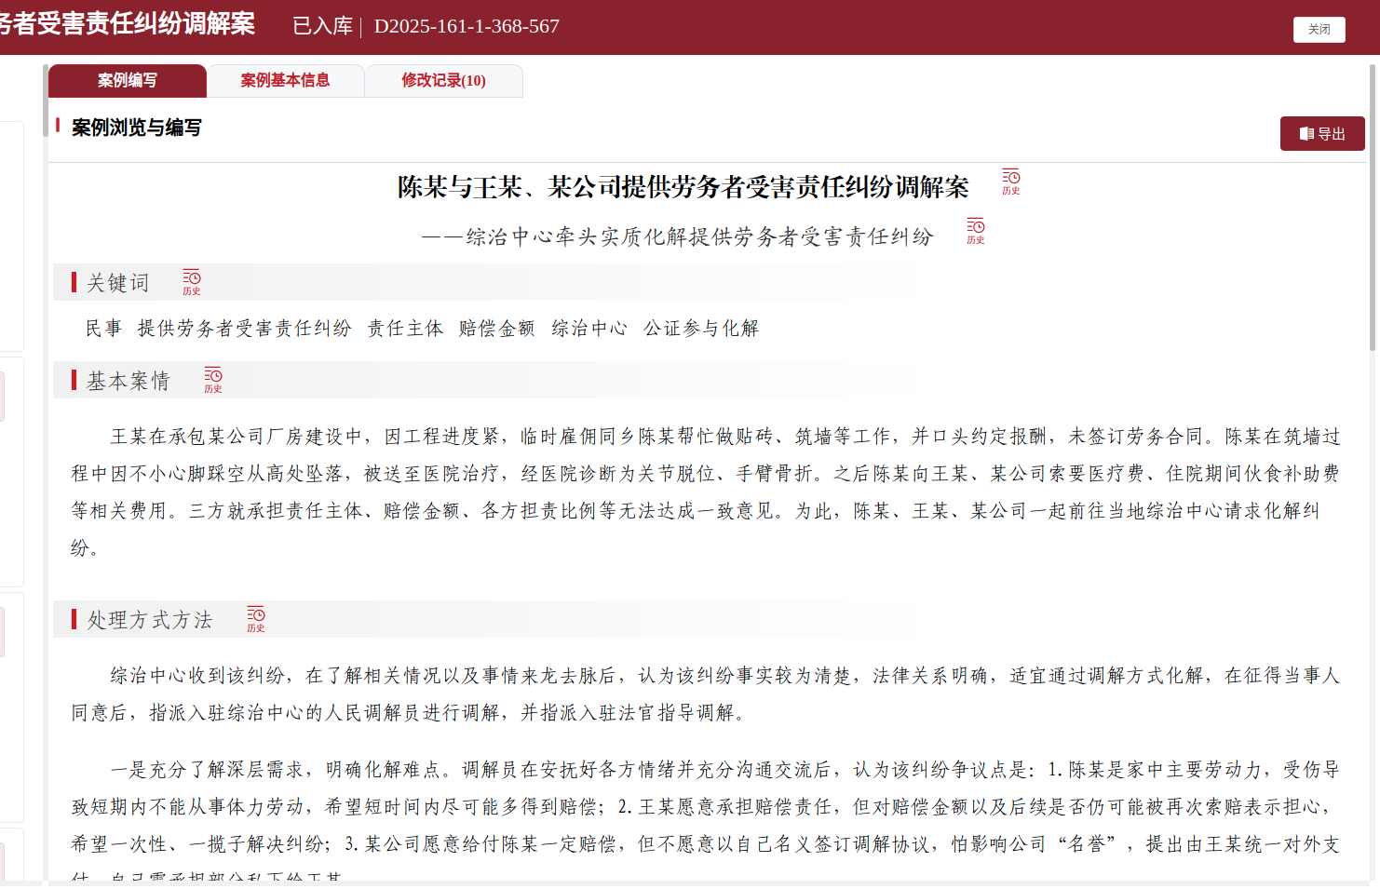Select the 综治中心 keyword
Screen dimensions: 1380x889
[589, 329]
